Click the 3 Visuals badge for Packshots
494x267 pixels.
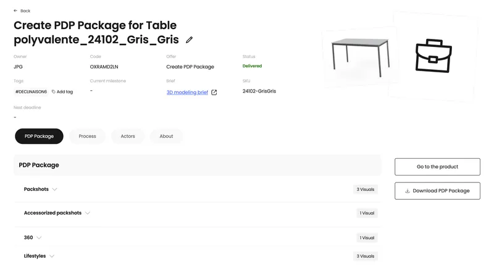click(x=365, y=189)
